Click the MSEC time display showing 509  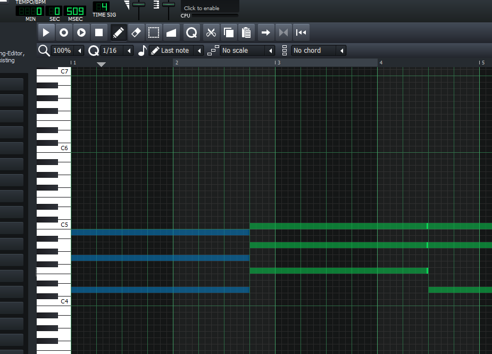coord(75,11)
